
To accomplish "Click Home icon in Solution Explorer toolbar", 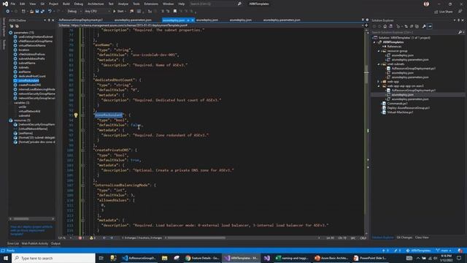I will coord(385,26).
